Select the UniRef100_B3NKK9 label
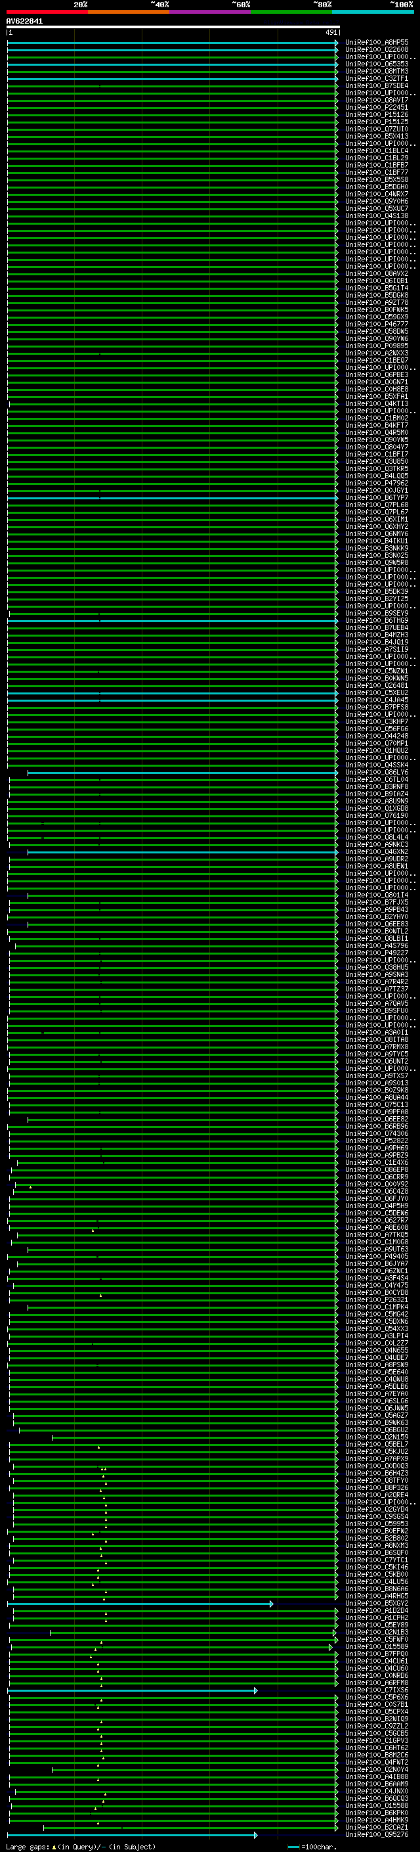This screenshot has width=420, height=1852. [377, 548]
